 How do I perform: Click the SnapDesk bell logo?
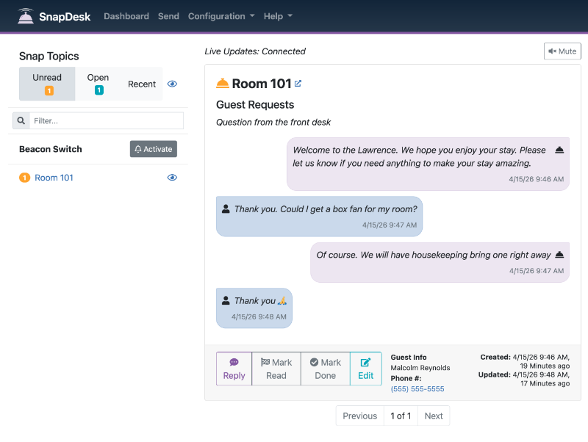tap(26, 16)
